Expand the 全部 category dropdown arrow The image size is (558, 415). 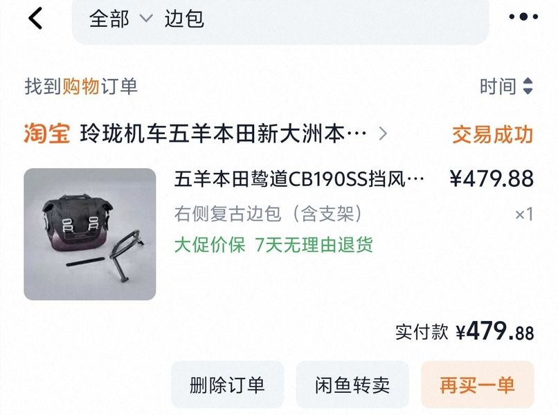tap(146, 18)
